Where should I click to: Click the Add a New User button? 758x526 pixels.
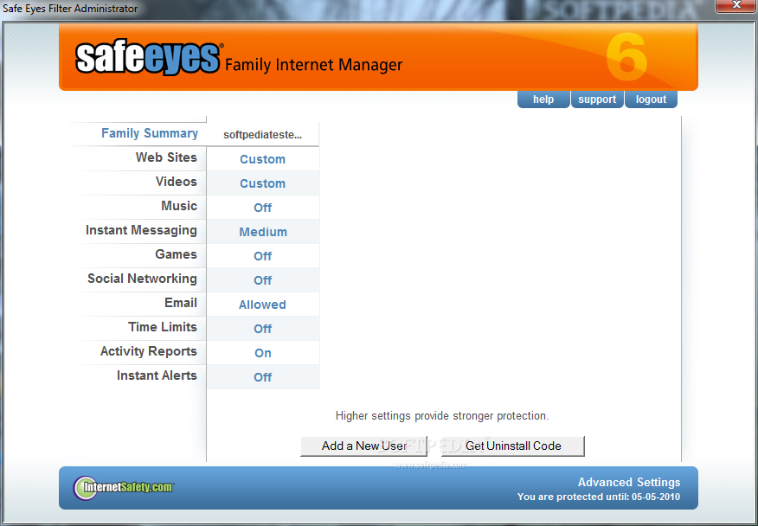click(364, 446)
